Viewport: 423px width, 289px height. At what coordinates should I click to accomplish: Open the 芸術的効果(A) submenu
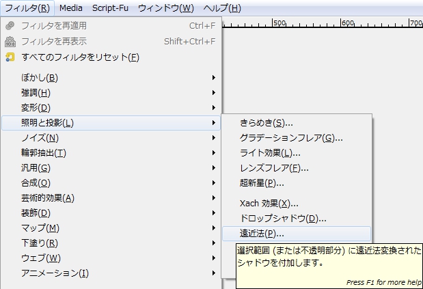tap(111, 198)
